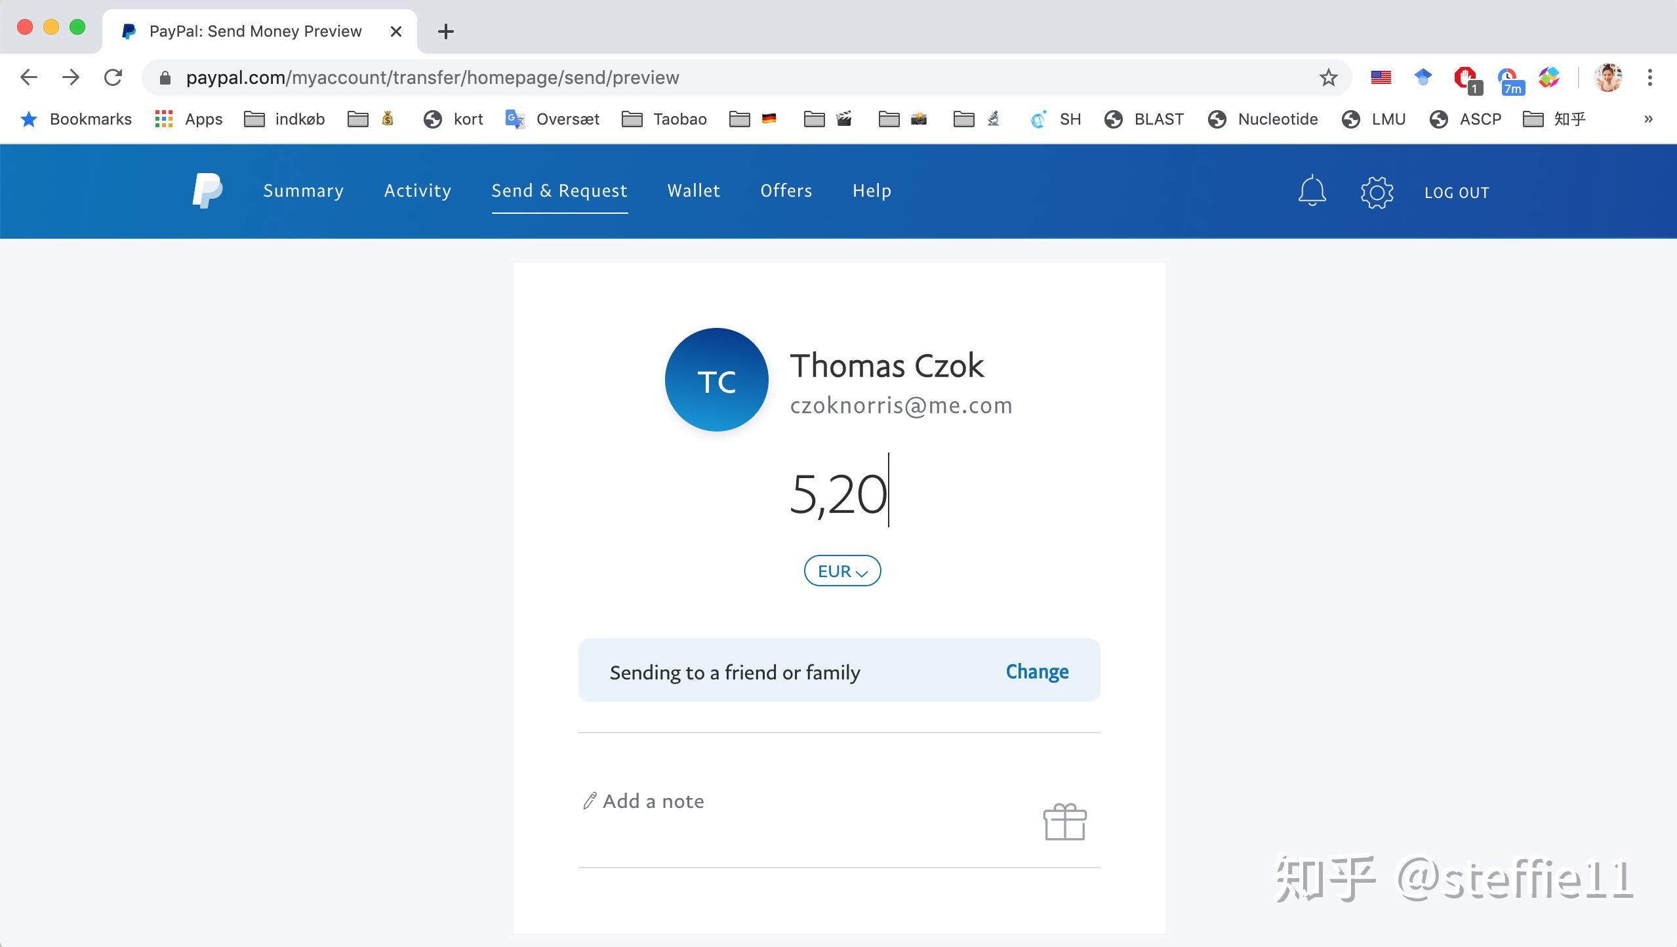Image resolution: width=1677 pixels, height=947 pixels.
Task: Click LOG OUT button
Action: pyautogui.click(x=1456, y=193)
